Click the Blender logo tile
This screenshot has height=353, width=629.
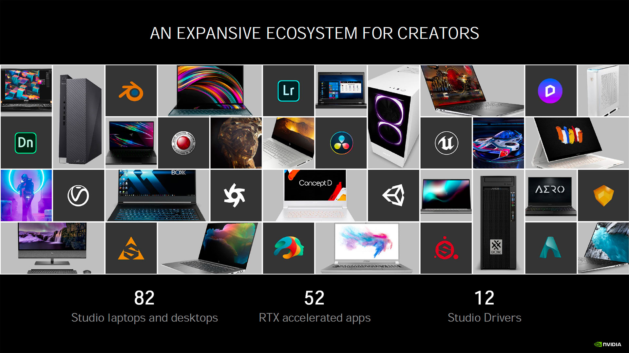[x=131, y=91]
